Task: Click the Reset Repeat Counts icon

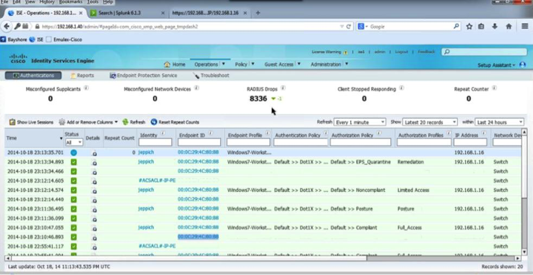Action: click(154, 122)
